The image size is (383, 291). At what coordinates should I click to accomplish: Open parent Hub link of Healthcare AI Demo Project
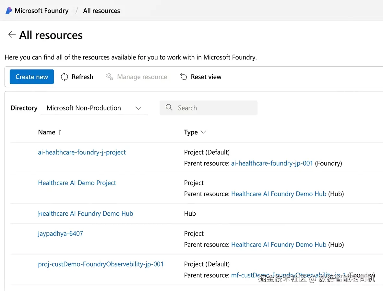tap(279, 194)
